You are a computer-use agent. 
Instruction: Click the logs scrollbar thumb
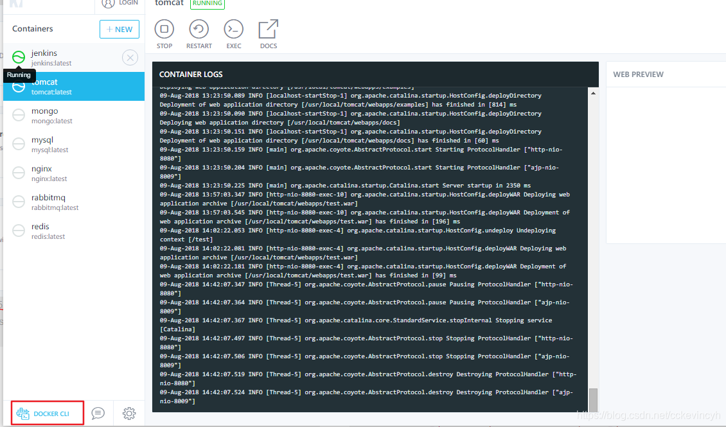coord(593,399)
